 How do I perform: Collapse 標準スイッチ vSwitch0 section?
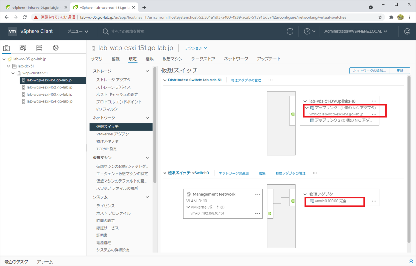coord(164,173)
